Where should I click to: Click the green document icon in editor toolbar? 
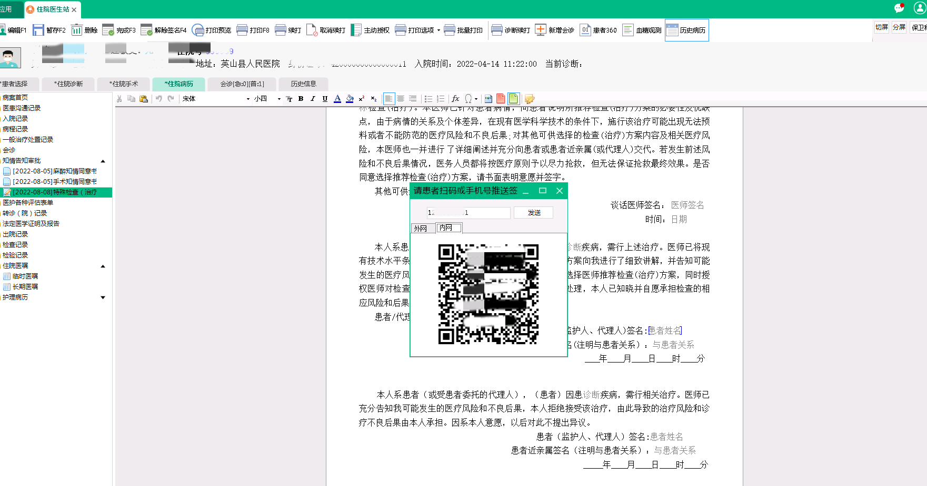click(x=513, y=99)
